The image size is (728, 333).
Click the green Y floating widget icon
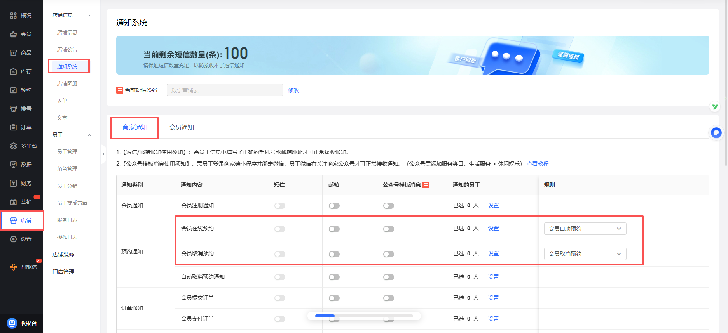[715, 107]
